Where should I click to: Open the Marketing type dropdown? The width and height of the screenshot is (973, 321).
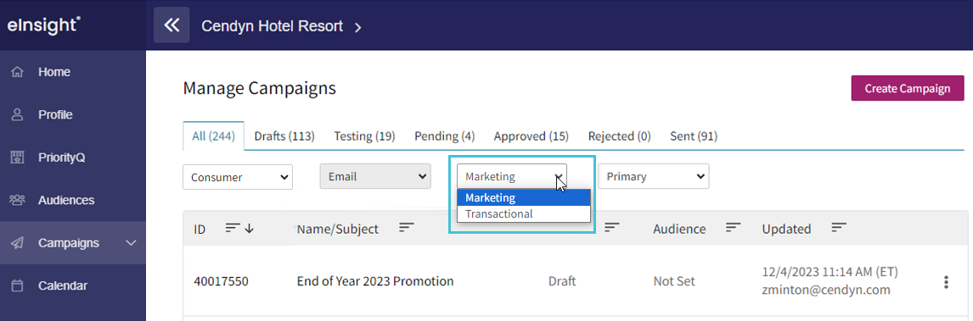pyautogui.click(x=513, y=176)
